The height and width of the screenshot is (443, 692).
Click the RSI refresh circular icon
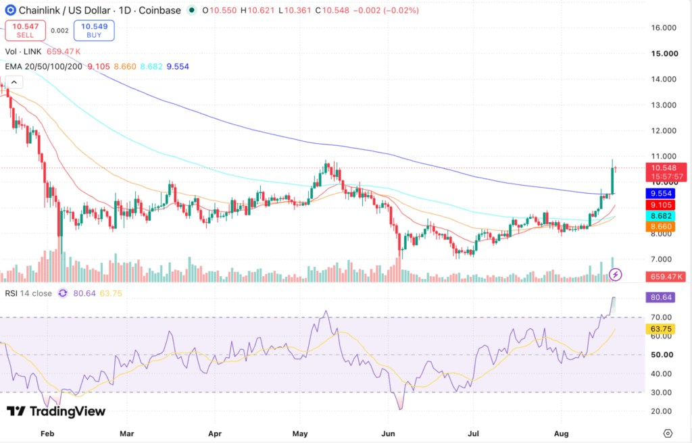[63, 294]
